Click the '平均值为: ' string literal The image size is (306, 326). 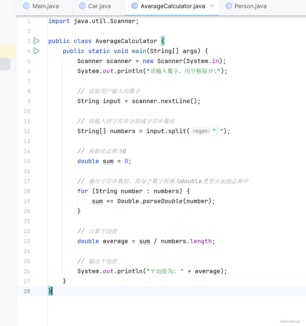165,271
